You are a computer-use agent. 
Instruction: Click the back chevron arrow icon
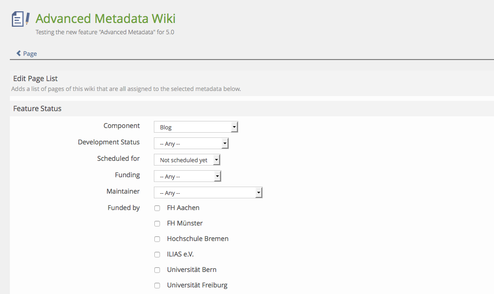tap(18, 53)
